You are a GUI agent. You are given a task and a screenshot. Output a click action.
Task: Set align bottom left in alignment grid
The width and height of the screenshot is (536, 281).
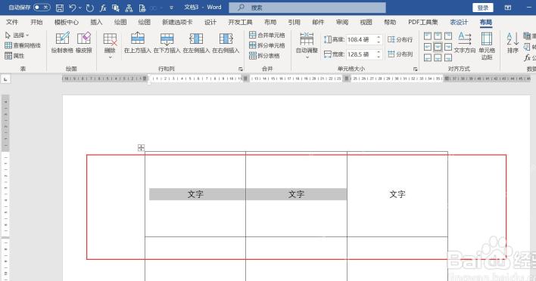coord(428,57)
